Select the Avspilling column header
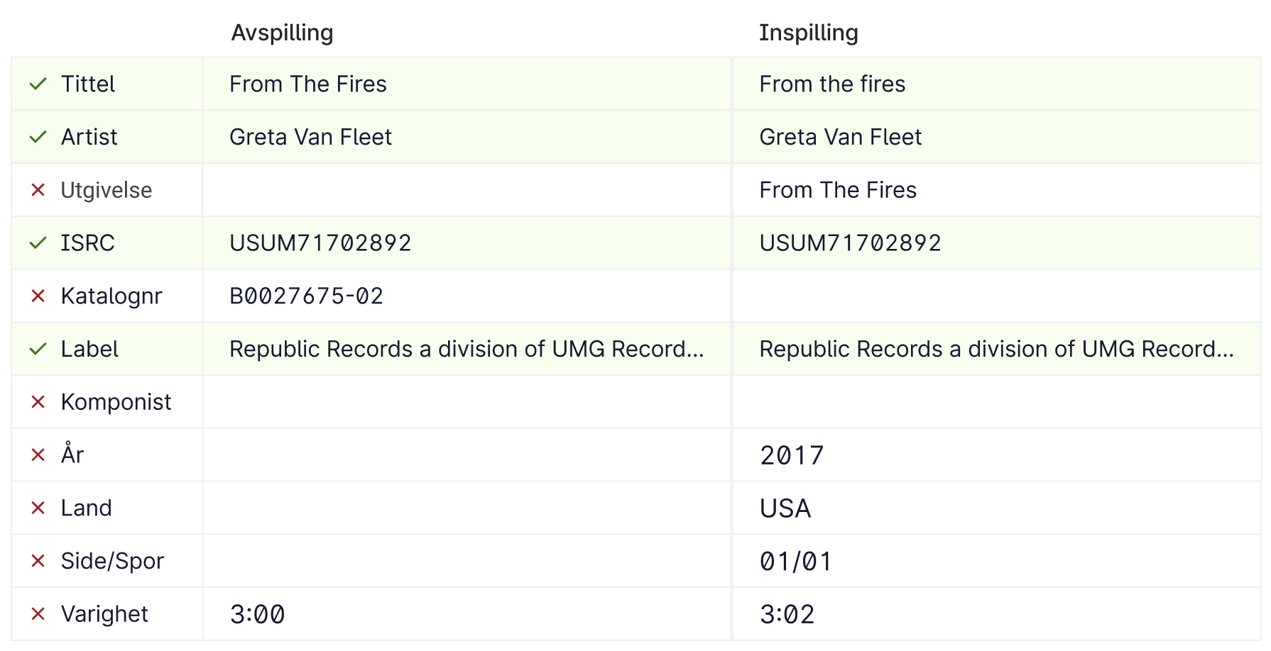The width and height of the screenshot is (1271, 651). click(282, 33)
